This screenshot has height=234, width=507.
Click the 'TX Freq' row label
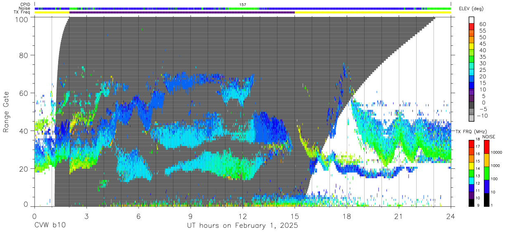point(23,12)
